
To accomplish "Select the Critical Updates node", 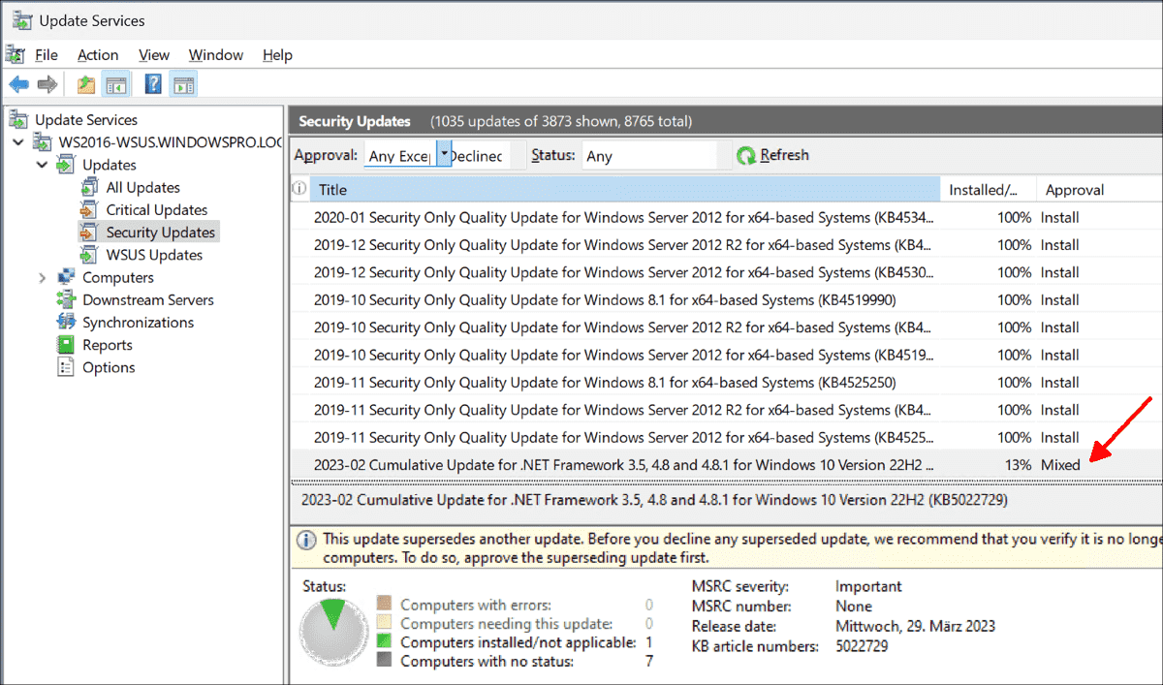I will [157, 209].
